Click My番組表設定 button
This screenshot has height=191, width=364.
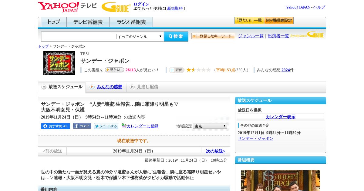coord(279,20)
